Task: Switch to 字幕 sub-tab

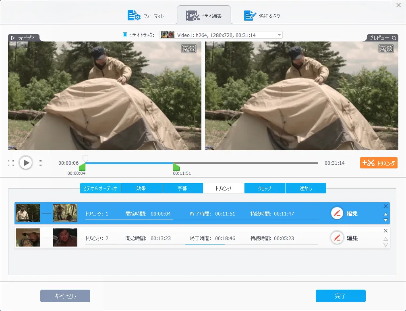Action: pos(182,188)
